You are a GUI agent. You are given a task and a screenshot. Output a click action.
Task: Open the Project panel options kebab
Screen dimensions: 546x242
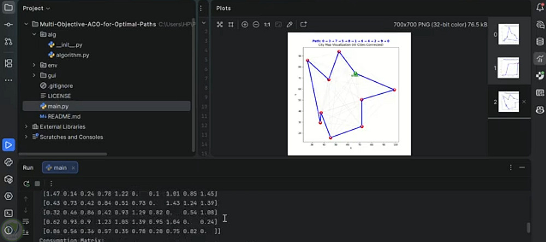pyautogui.click(x=201, y=8)
